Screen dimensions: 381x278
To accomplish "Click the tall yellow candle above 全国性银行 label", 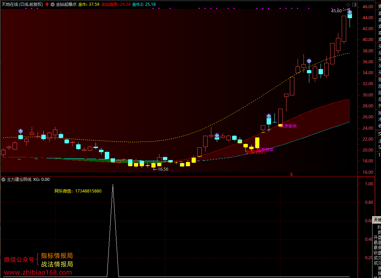I will tap(257, 143).
